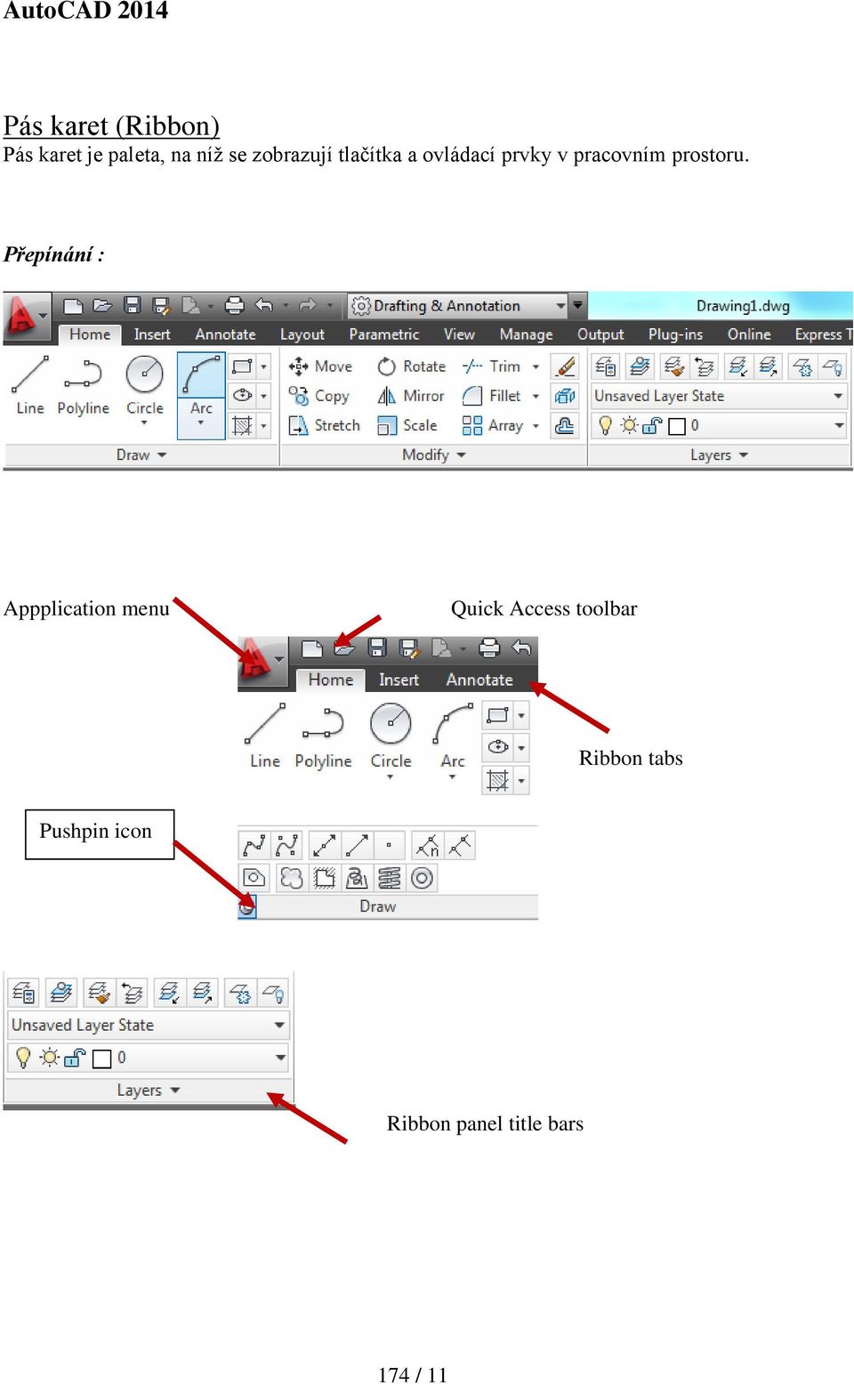Viewport: 854px width, 1384px height.
Task: Toggle layer 0 padlock in enlarged Layers panel
Action: (75, 1058)
